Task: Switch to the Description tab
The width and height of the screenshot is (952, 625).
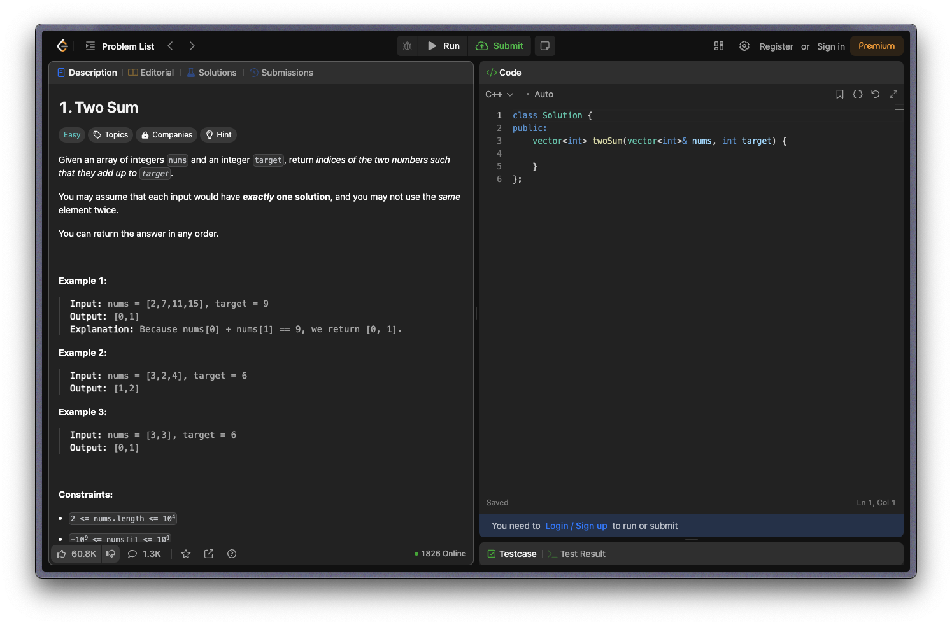Action: [x=87, y=73]
